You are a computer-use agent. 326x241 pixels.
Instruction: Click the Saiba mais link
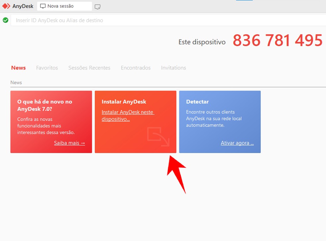click(x=69, y=143)
